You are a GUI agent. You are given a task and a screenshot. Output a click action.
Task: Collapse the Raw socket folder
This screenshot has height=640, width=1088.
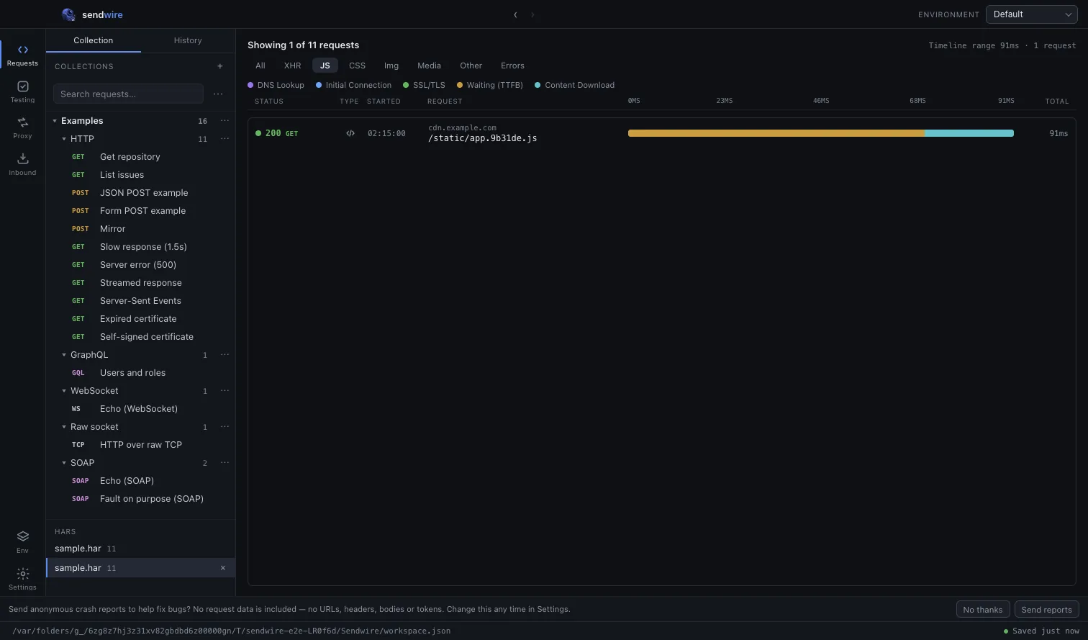point(64,427)
